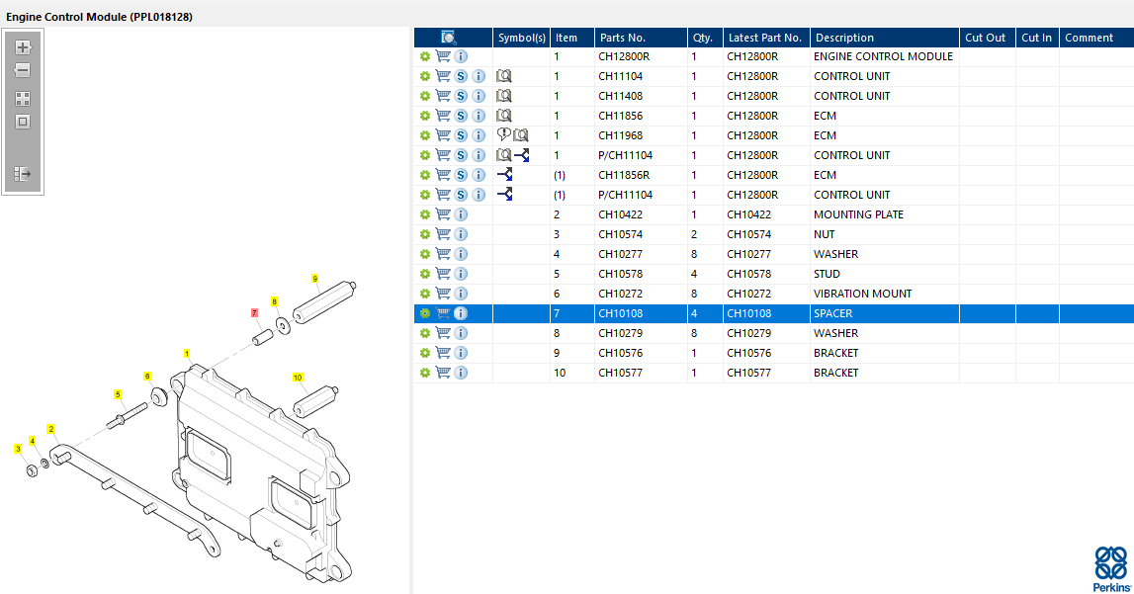
Task: Click the MOUNTING PLATE description
Action: tap(858, 214)
